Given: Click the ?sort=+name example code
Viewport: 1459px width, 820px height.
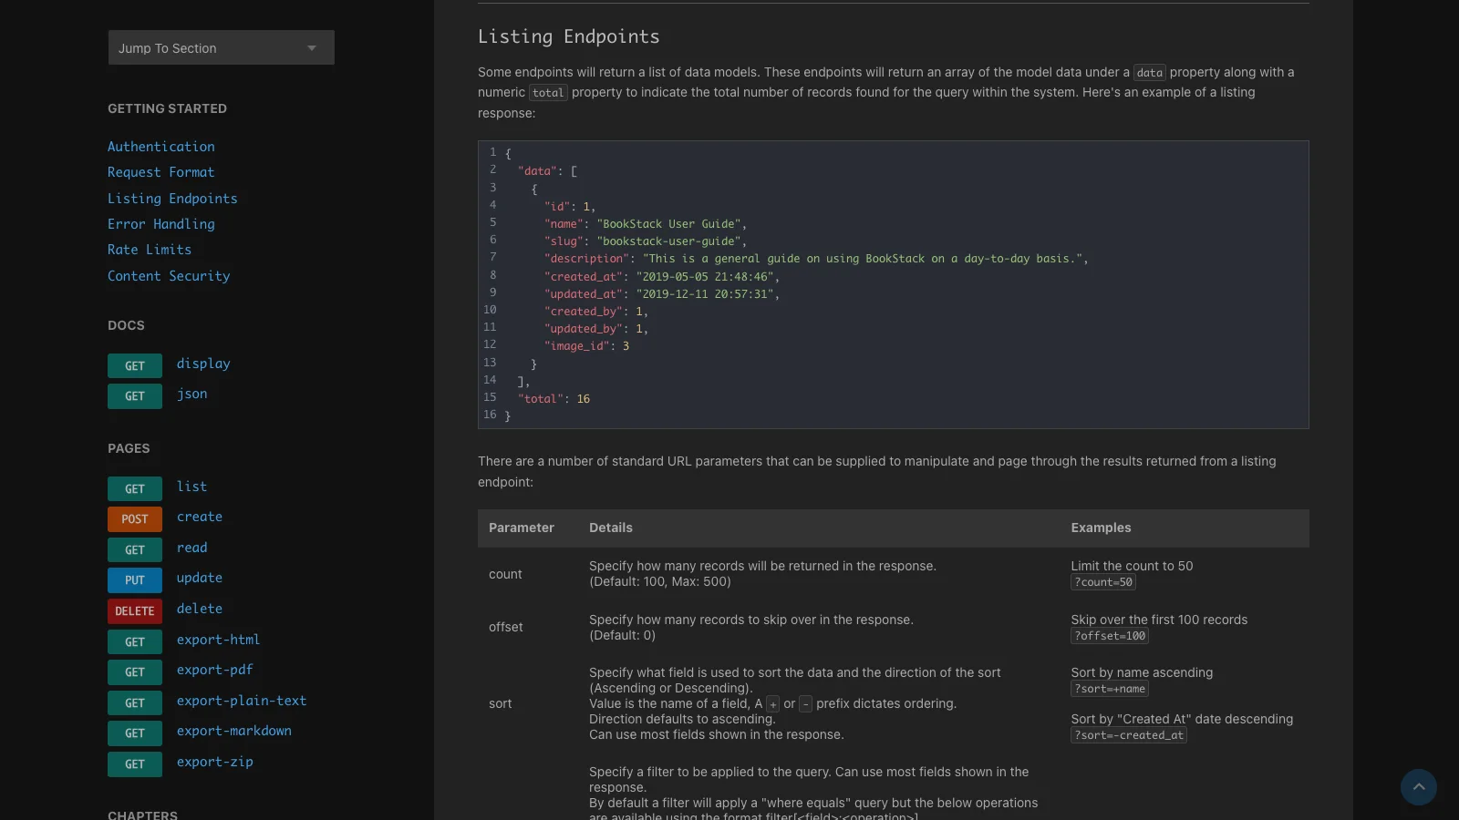Looking at the screenshot, I should click(1110, 689).
